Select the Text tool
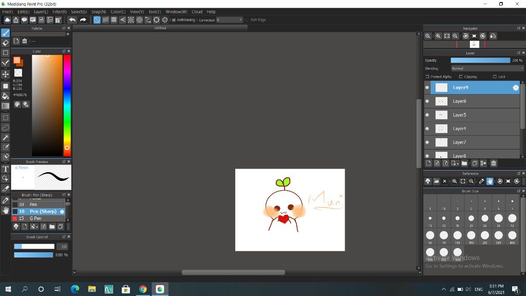526x296 pixels. 5,169
